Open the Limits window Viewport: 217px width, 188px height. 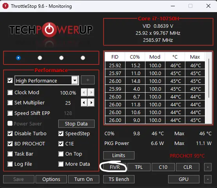(x=119, y=155)
